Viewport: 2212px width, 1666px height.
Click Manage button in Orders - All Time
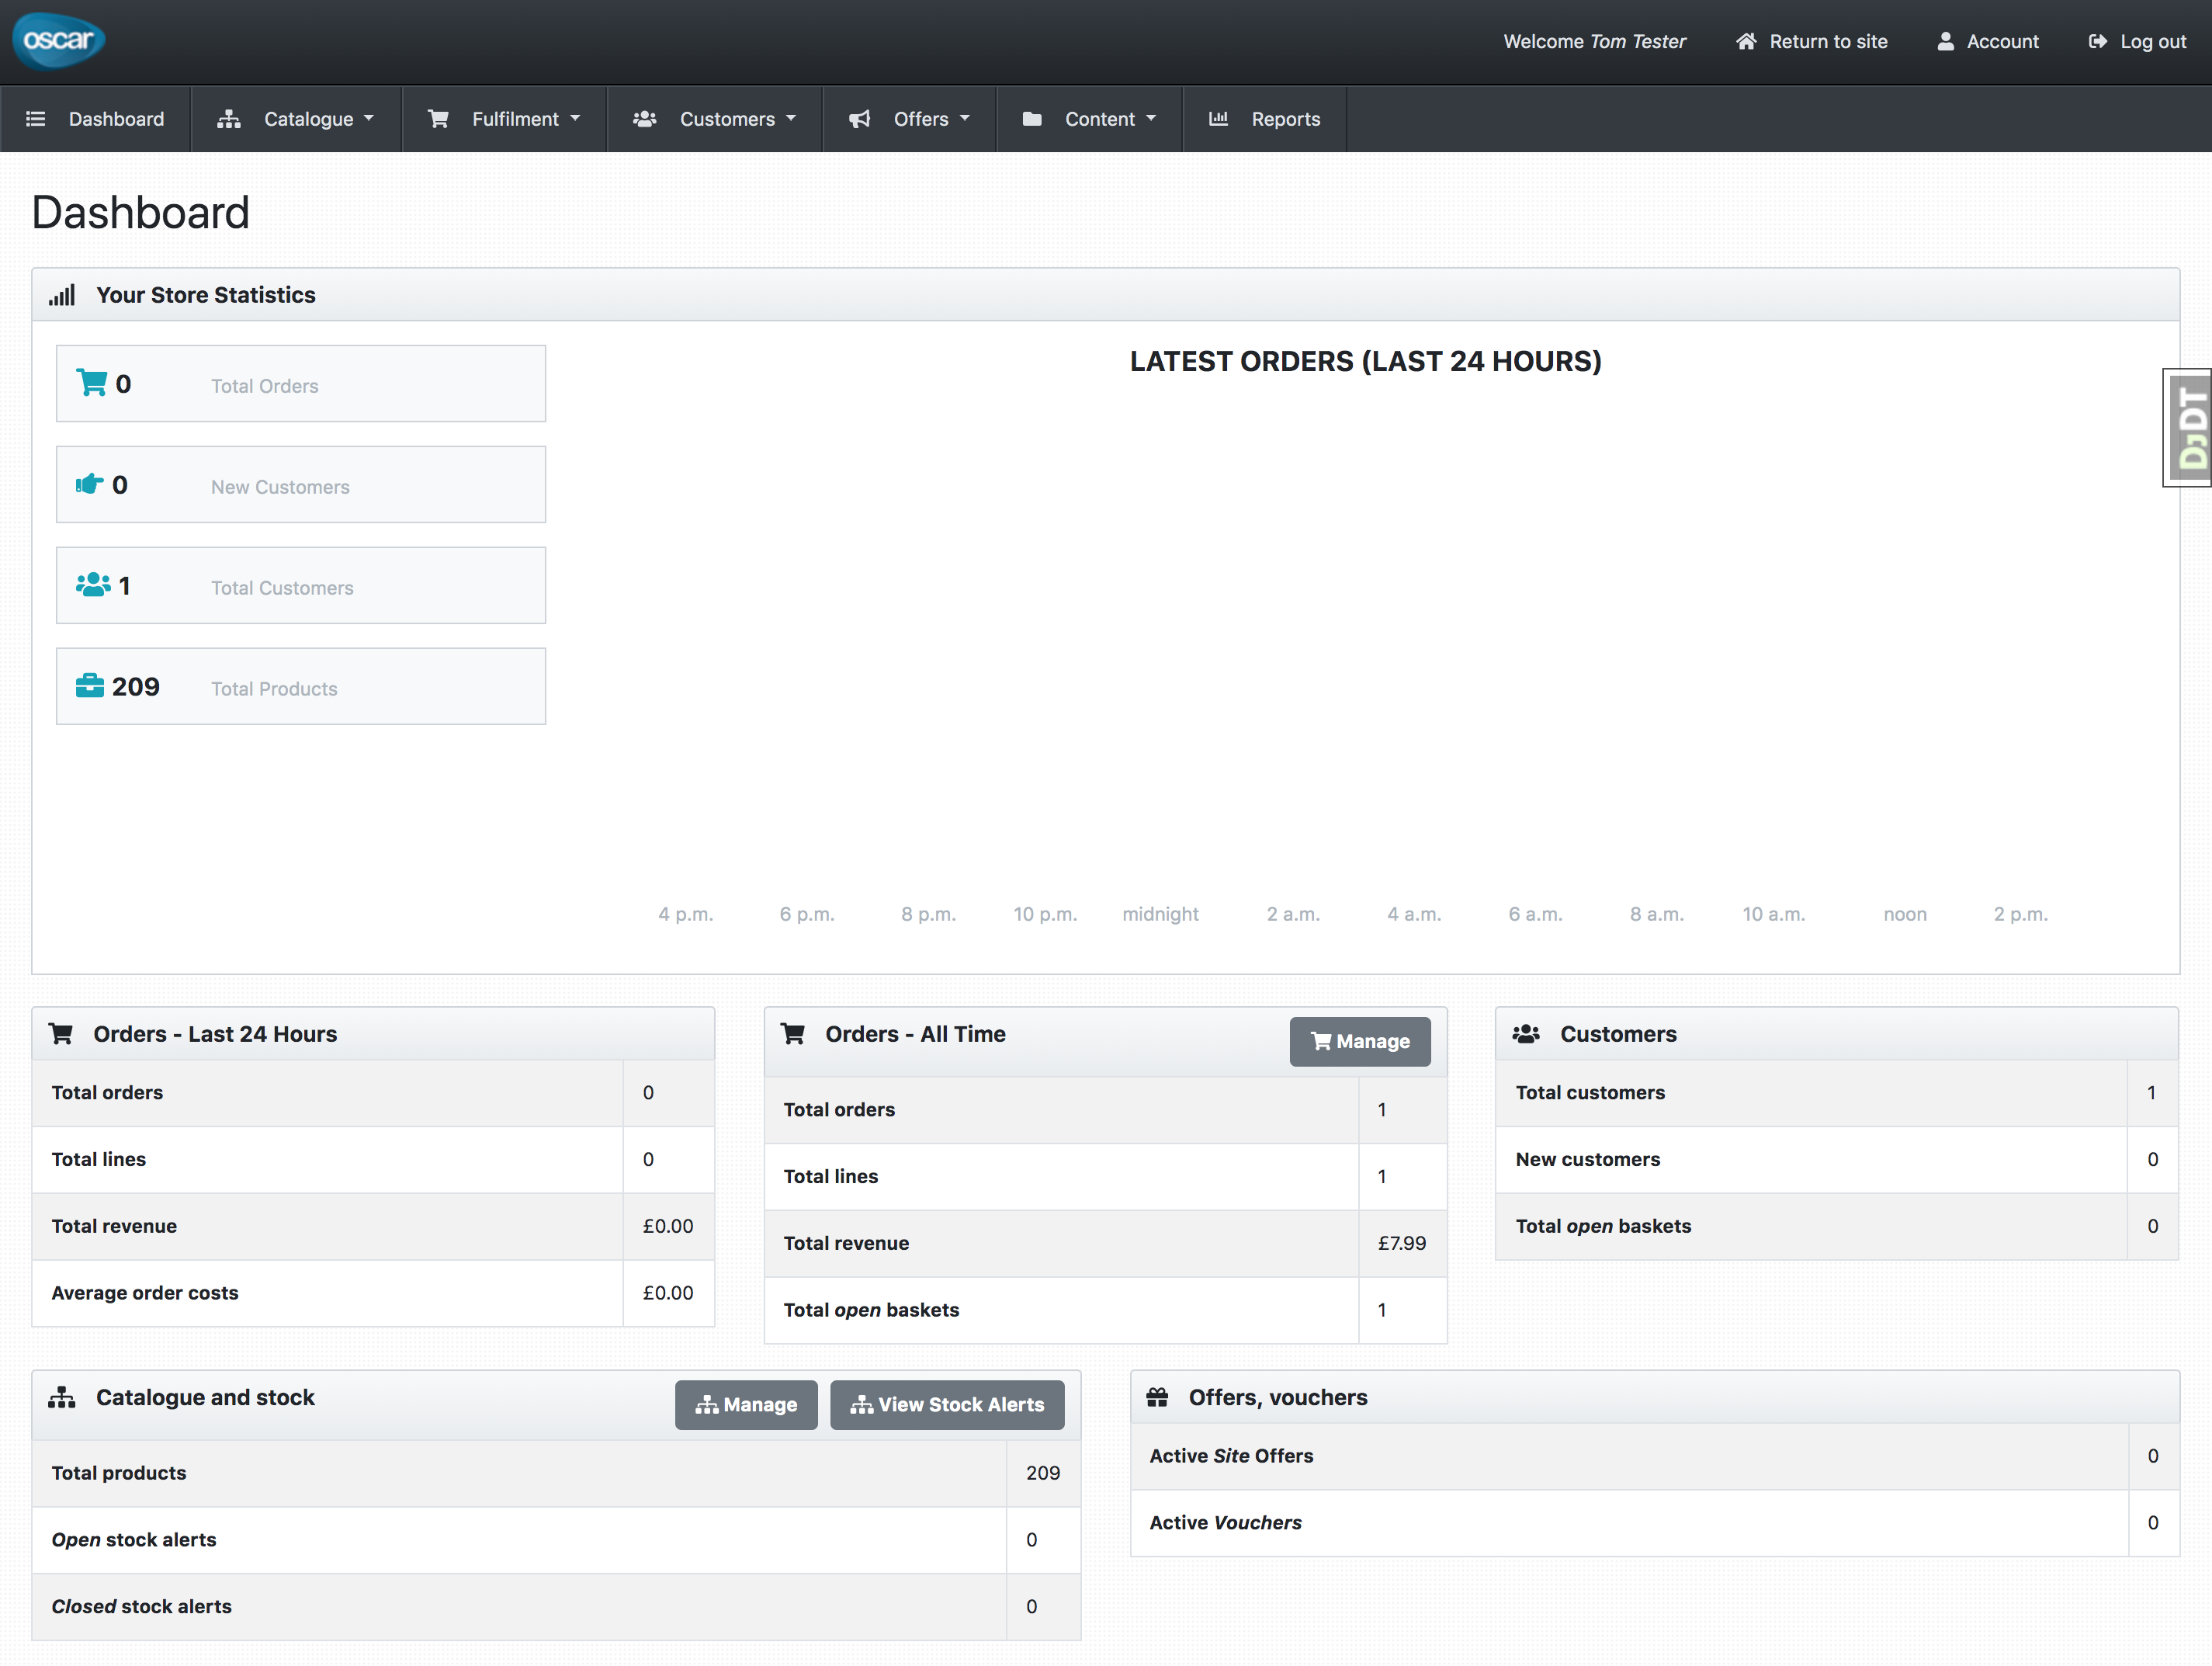point(1360,1041)
